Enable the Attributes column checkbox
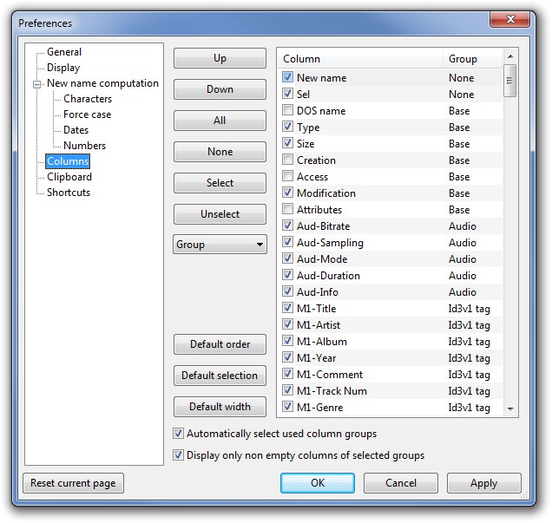The width and height of the screenshot is (552, 523). (x=287, y=209)
